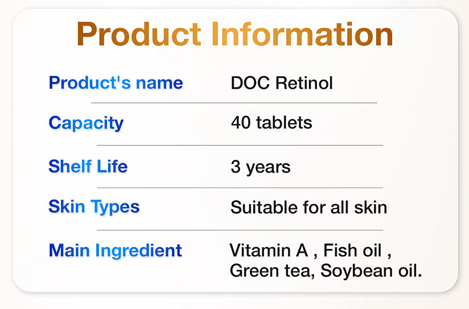The height and width of the screenshot is (309, 469).
Task: Click the word 'Information' in the heading
Action: (x=302, y=34)
